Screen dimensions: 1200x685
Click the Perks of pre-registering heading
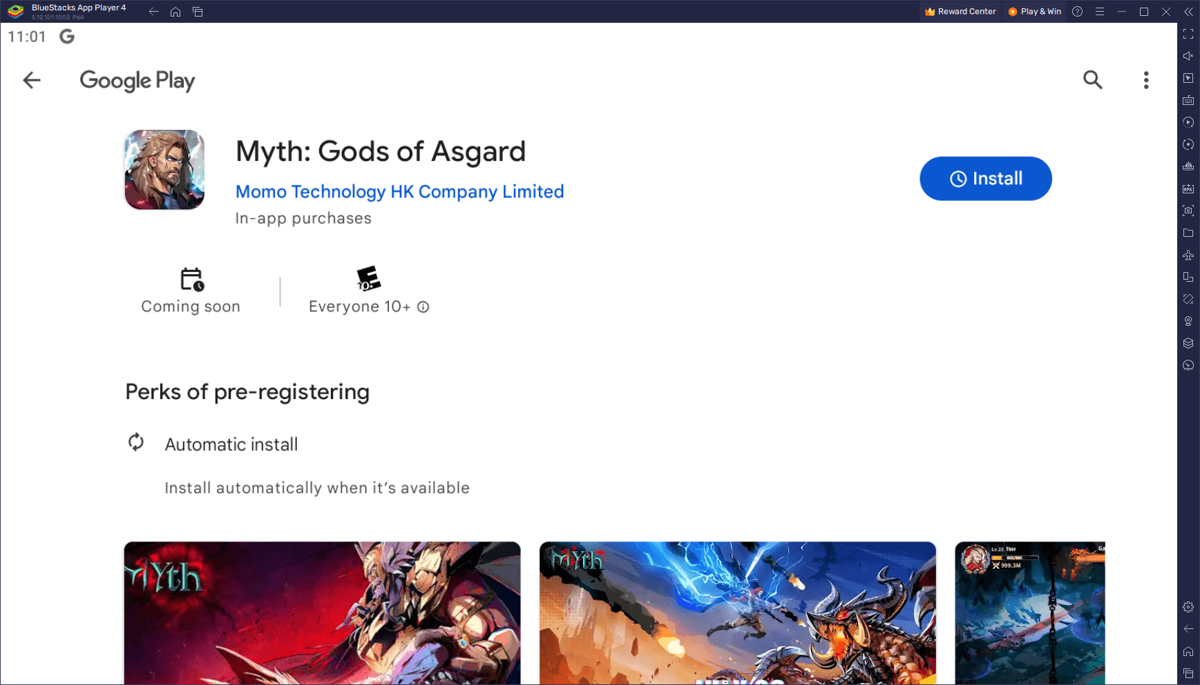(247, 392)
